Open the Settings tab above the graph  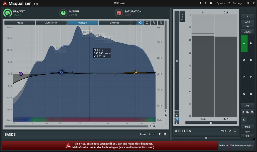114,23
